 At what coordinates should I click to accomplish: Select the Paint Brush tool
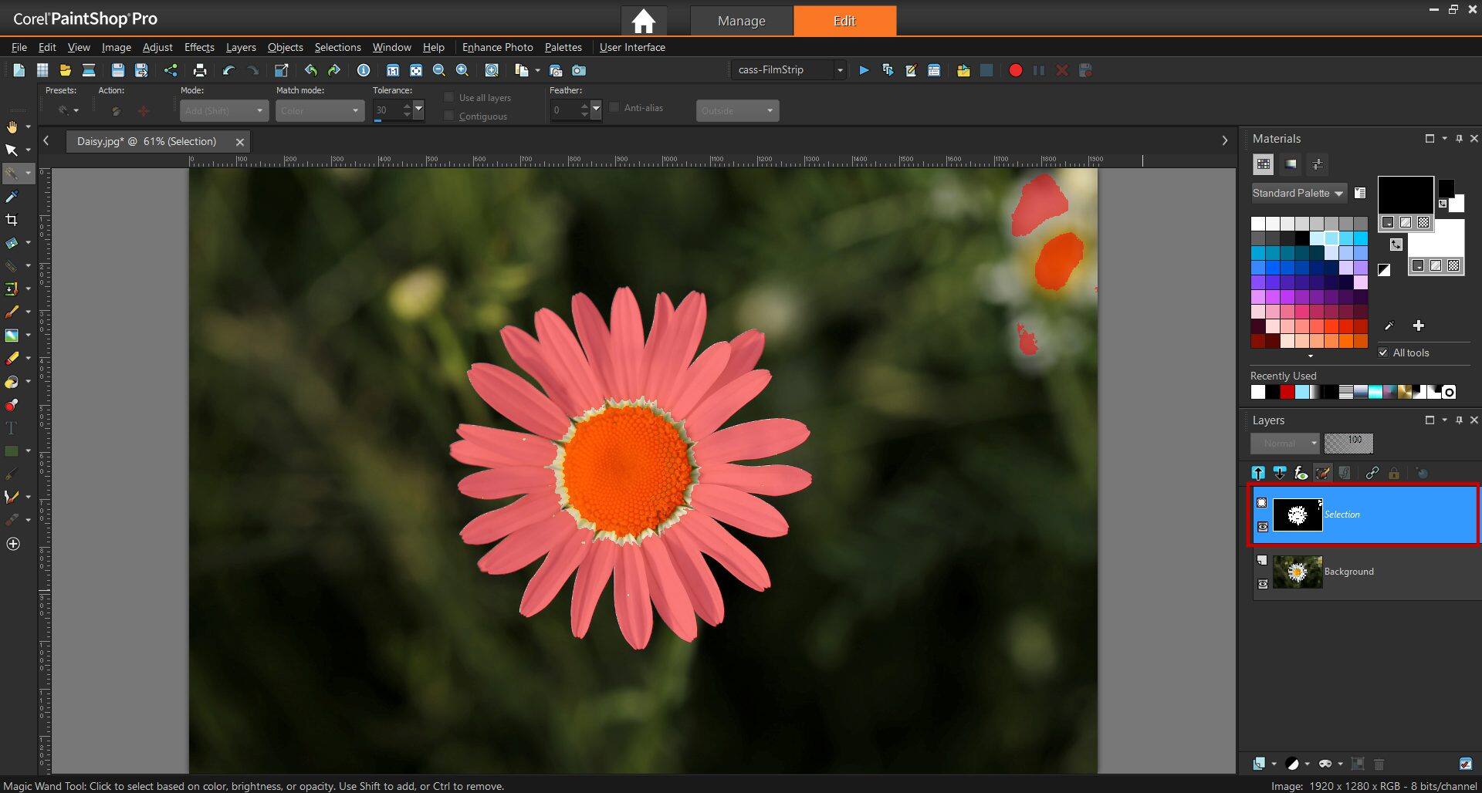click(12, 312)
